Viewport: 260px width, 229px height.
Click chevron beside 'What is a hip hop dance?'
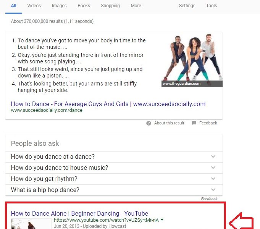(x=213, y=190)
